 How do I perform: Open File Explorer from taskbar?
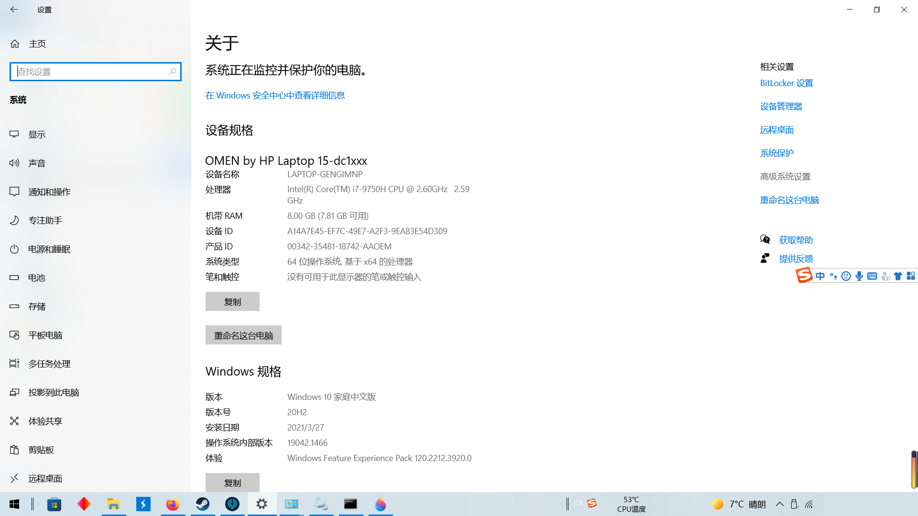point(113,504)
